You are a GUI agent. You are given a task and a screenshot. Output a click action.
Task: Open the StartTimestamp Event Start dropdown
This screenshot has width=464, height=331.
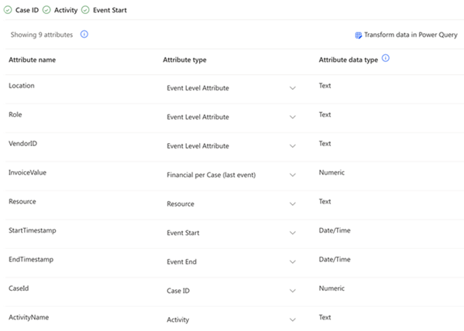point(231,233)
